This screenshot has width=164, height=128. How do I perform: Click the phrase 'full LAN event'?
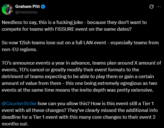[91, 43]
